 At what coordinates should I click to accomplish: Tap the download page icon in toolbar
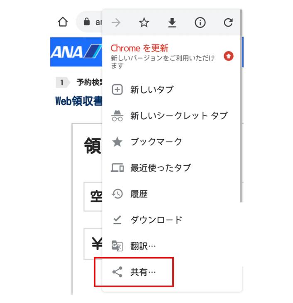(172, 23)
